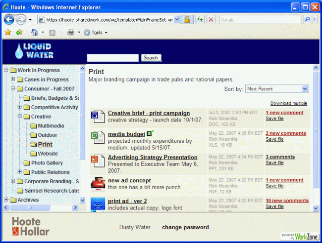Expand the Competitive Activity folder
Image resolution: width=322 pixels, height=243 pixels.
(x=20, y=107)
